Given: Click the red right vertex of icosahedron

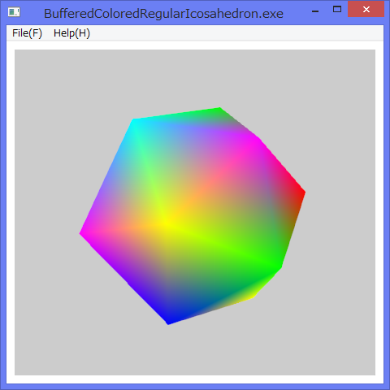Looking at the screenshot, I should pyautogui.click(x=303, y=193).
